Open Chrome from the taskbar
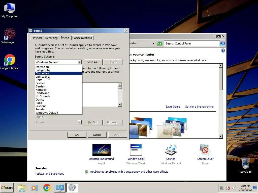This screenshot has height=193, width=258. click(47, 188)
